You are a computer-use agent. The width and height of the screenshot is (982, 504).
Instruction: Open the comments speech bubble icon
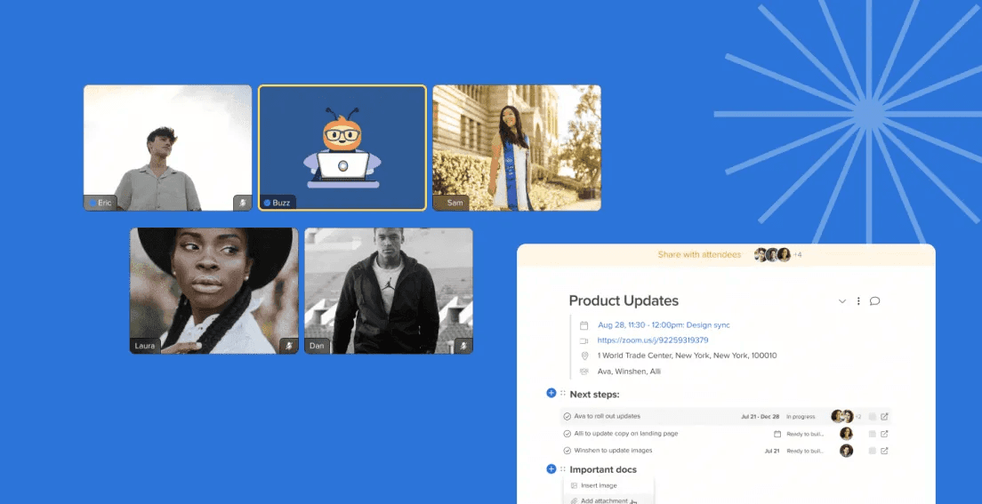(x=875, y=301)
